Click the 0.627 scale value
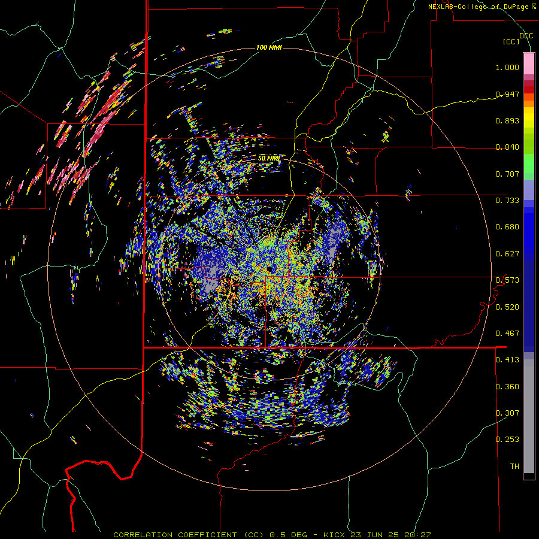The image size is (539, 539). pyautogui.click(x=507, y=254)
